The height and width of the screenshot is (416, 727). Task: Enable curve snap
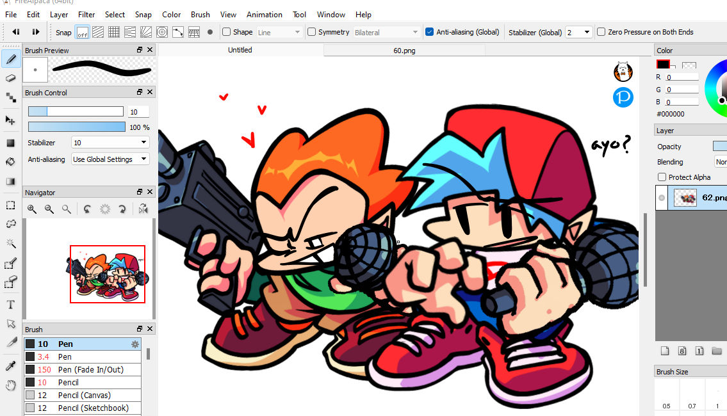[x=177, y=32]
